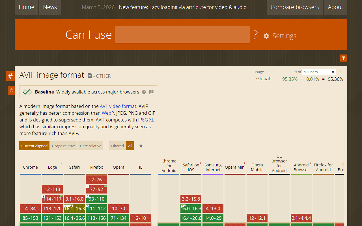Click Firefox 2-76 cell

pos(96,180)
